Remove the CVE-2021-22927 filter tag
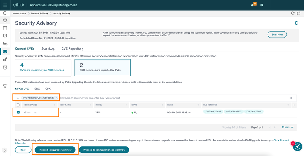The width and height of the screenshot is (304, 156). 56,98
